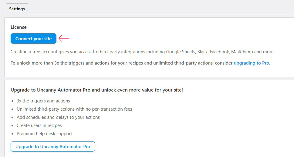Select '3x the triggers and actions' list item
294x157 pixels.
[x=43, y=101]
